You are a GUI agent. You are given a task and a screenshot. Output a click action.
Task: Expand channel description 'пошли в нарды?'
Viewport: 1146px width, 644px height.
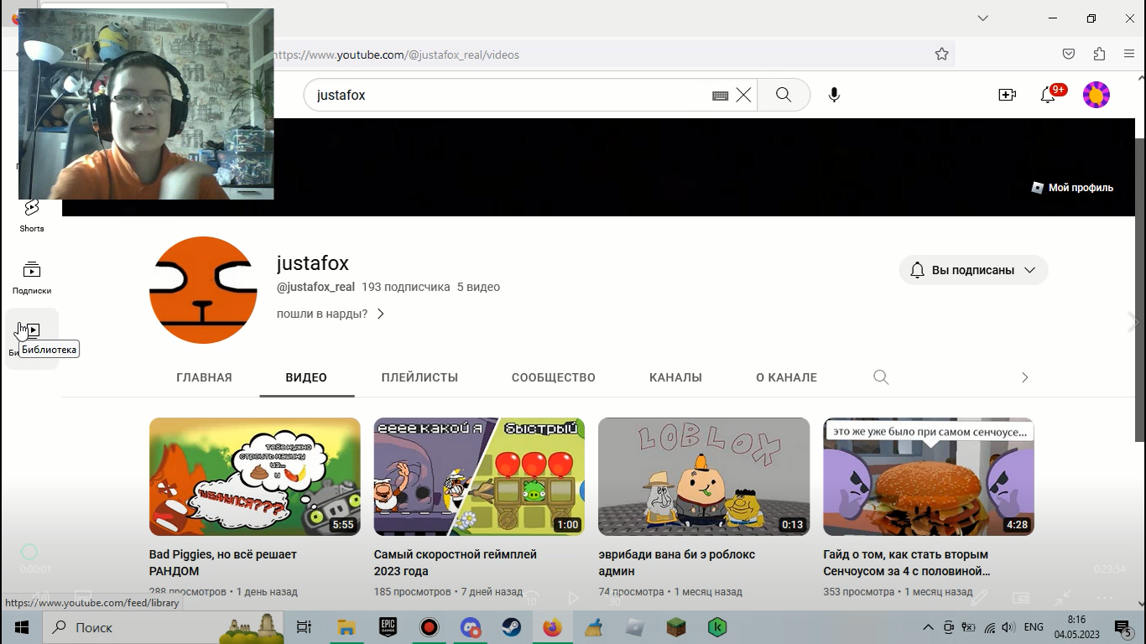(331, 314)
